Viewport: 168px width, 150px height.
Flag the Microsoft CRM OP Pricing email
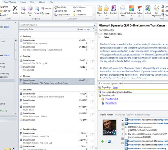click(93, 61)
